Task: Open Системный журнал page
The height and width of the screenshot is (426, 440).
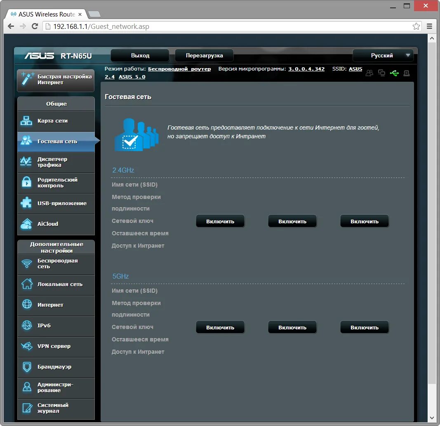Action: (x=56, y=409)
